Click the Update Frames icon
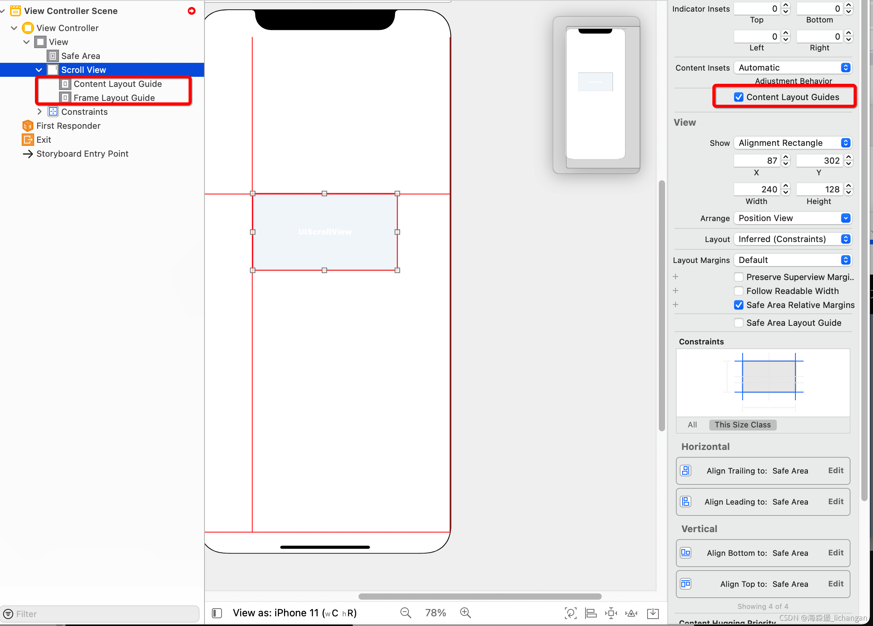Image resolution: width=873 pixels, height=626 pixels. point(570,613)
